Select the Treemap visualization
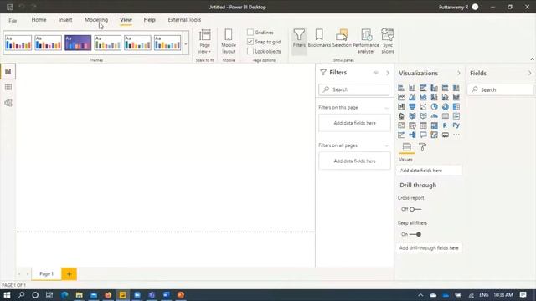 (456, 107)
